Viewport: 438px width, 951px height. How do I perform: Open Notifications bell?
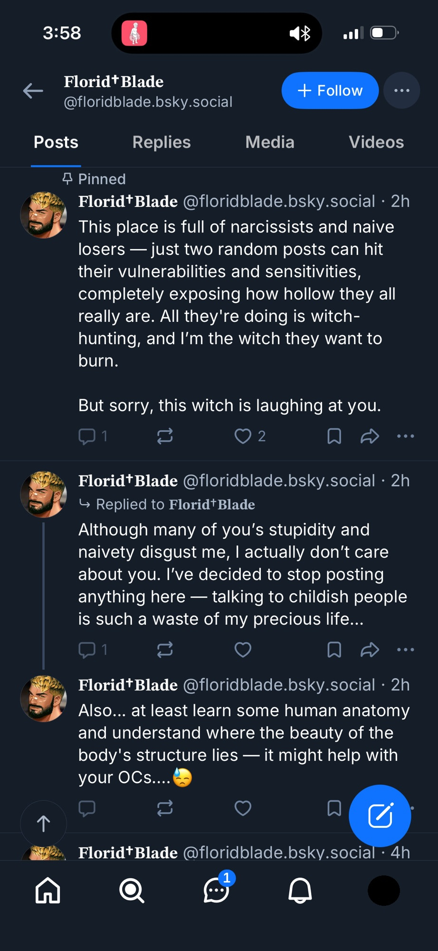tap(300, 890)
